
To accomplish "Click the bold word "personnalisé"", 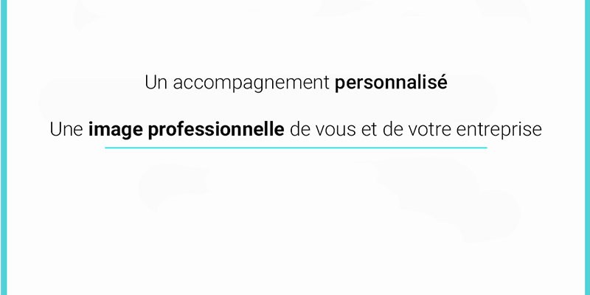I will (x=391, y=83).
